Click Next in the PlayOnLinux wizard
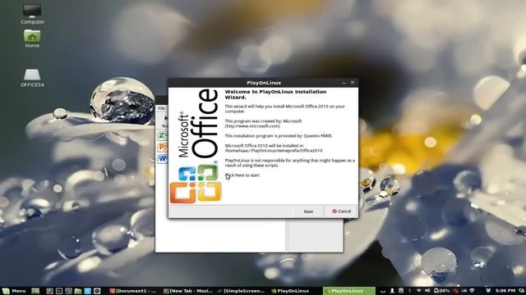The height and width of the screenshot is (295, 526). pos(308,211)
